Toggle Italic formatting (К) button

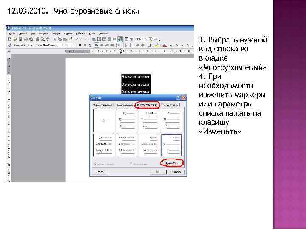(x=85, y=45)
